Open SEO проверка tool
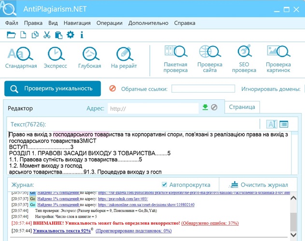This screenshot has height=241, width=305. click(244, 59)
